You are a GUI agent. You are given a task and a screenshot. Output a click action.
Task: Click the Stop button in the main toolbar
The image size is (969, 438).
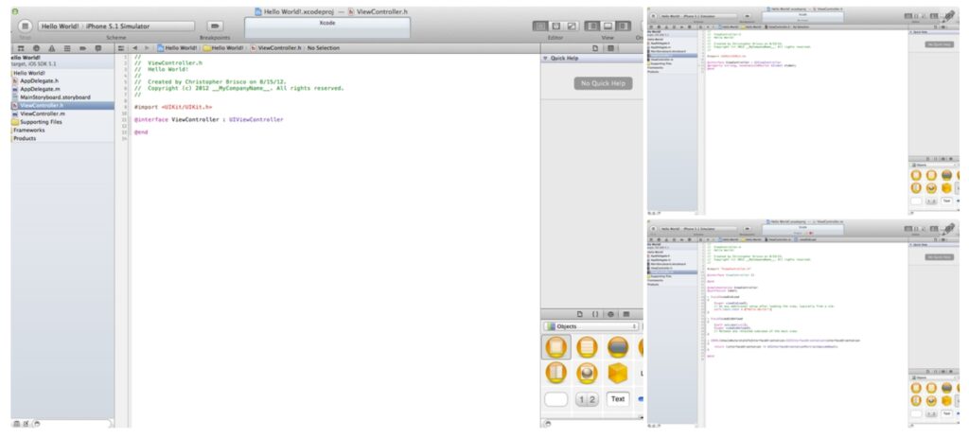tap(25, 26)
